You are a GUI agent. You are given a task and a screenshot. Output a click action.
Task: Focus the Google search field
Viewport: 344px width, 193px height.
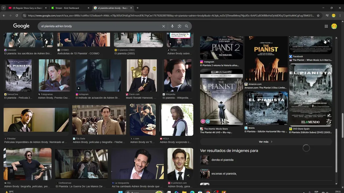(99, 26)
